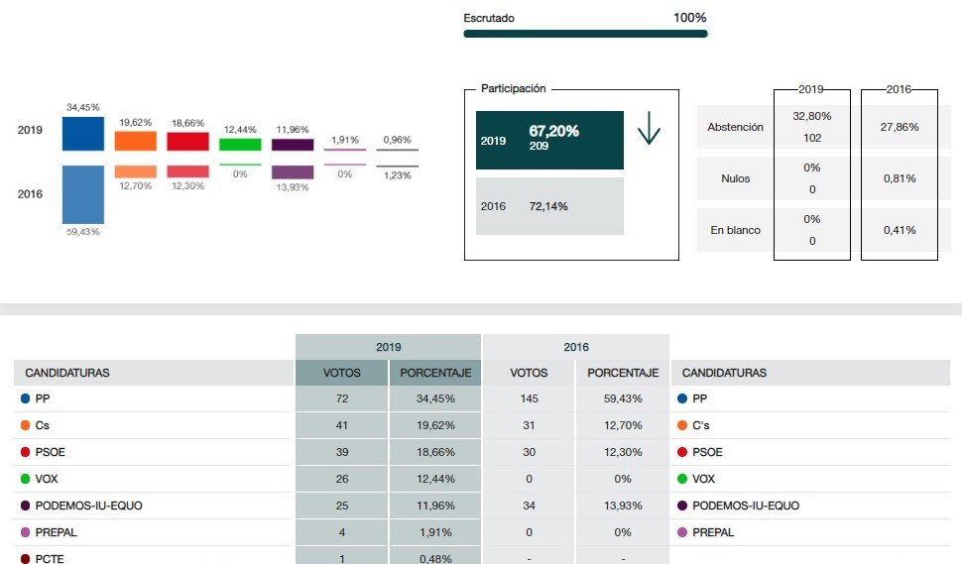Click the 2019 VOTOS column header
The width and height of the screenshot is (962, 564).
click(x=342, y=373)
